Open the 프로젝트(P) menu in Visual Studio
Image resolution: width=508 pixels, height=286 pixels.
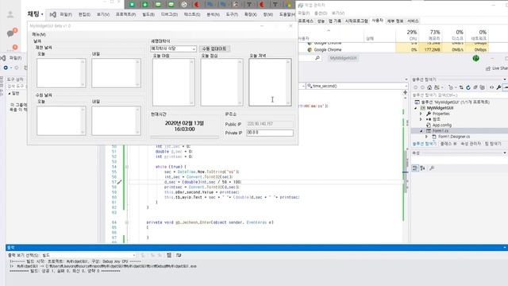pos(125,14)
